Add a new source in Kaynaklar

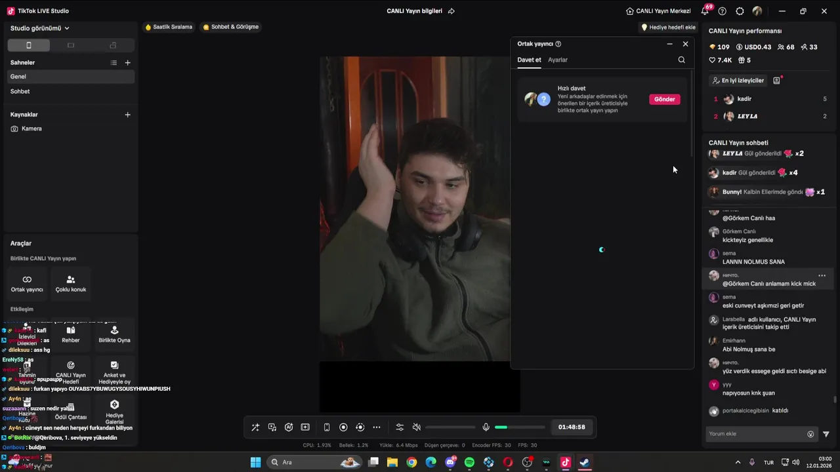[x=128, y=115]
